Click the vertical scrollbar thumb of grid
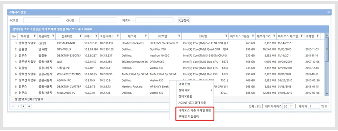The height and width of the screenshot is (131, 338). click(327, 49)
